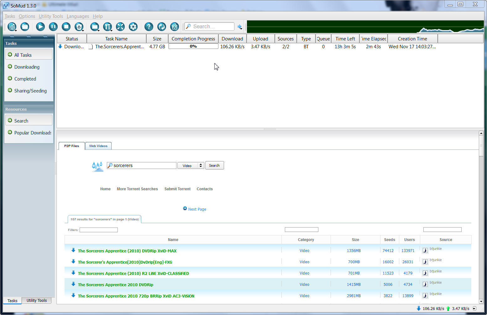
Task: Open help with the question mark icon
Action: (149, 27)
